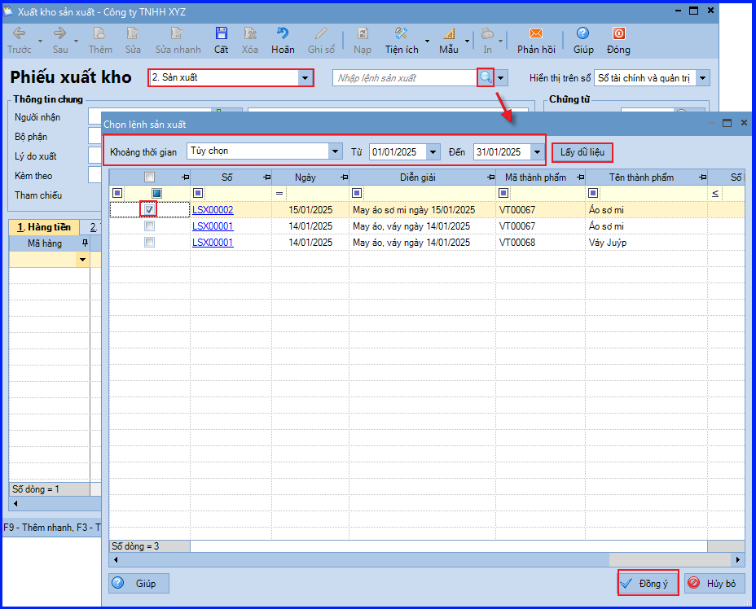Click the Cất save icon in toolbar
This screenshot has height=609, width=756.
click(x=222, y=33)
